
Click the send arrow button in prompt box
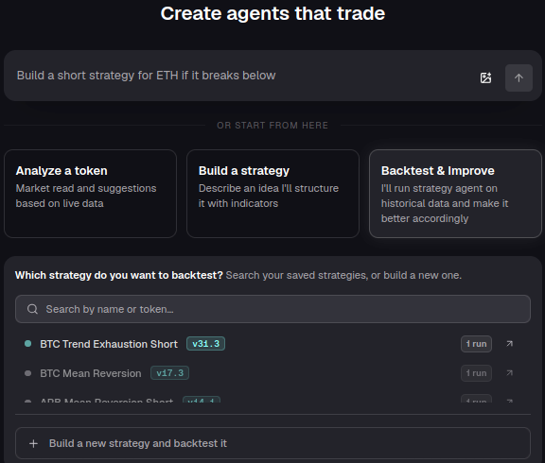519,77
